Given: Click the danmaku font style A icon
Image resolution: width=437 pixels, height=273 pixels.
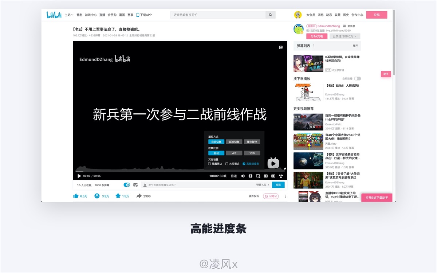Looking at the screenshot, I should coord(145,185).
